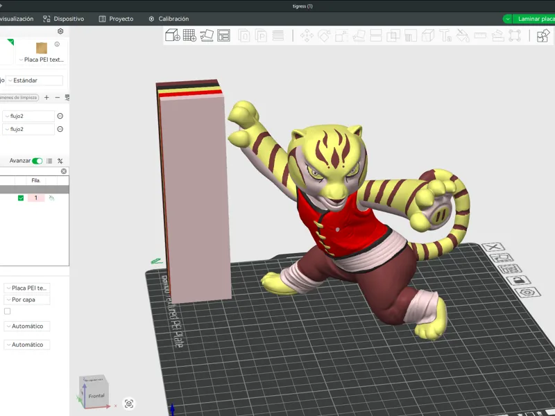This screenshot has height=416, width=555.
Task: Click the info icon near plate thumbnail
Action: (x=57, y=44)
